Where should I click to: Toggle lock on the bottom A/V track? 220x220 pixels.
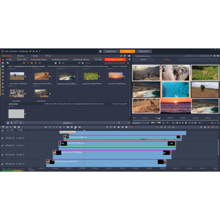[23, 164]
